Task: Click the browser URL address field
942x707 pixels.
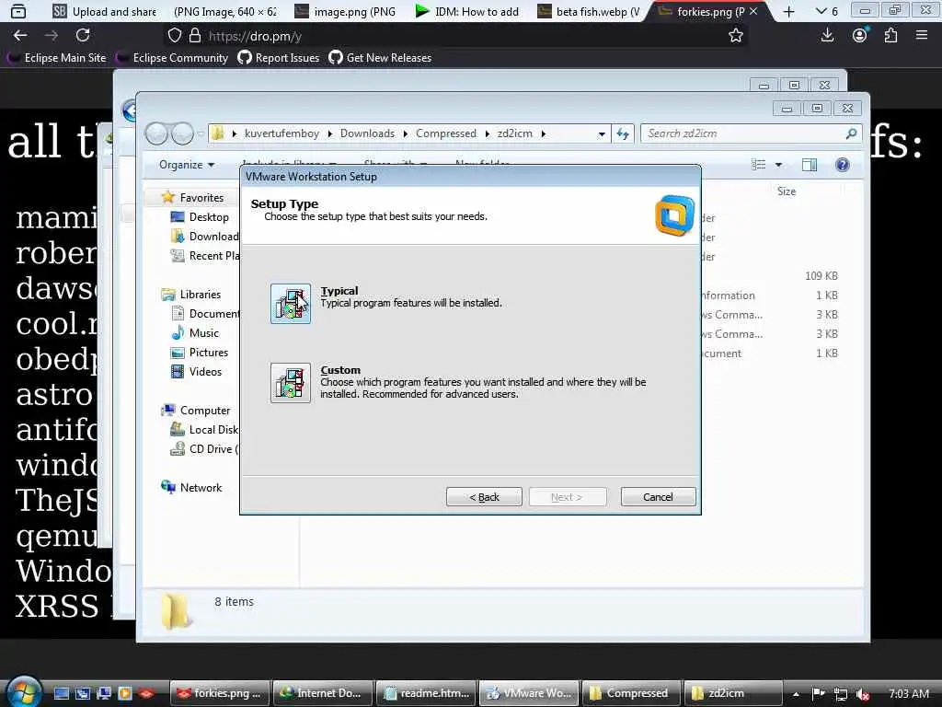Action: pos(456,36)
